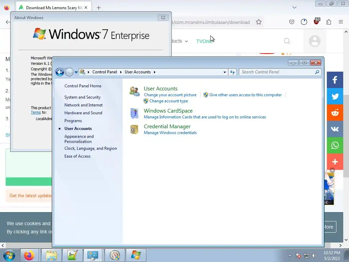The width and height of the screenshot is (349, 262).
Task: Open list all tabs chevron
Action: coord(294,8)
